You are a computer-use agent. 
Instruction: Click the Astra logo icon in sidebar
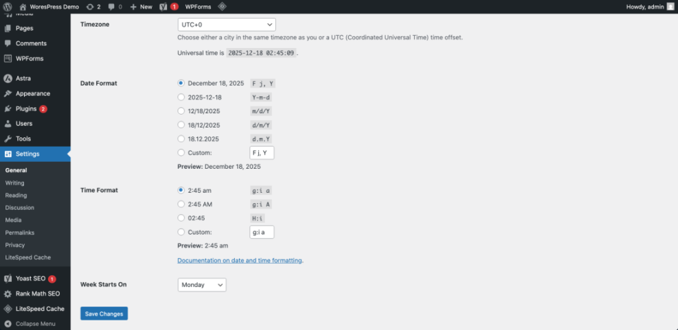[8, 79]
